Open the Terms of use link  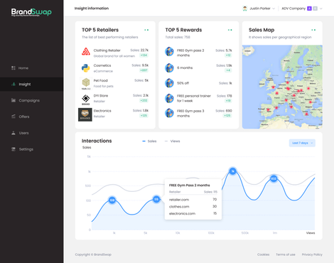click(286, 254)
